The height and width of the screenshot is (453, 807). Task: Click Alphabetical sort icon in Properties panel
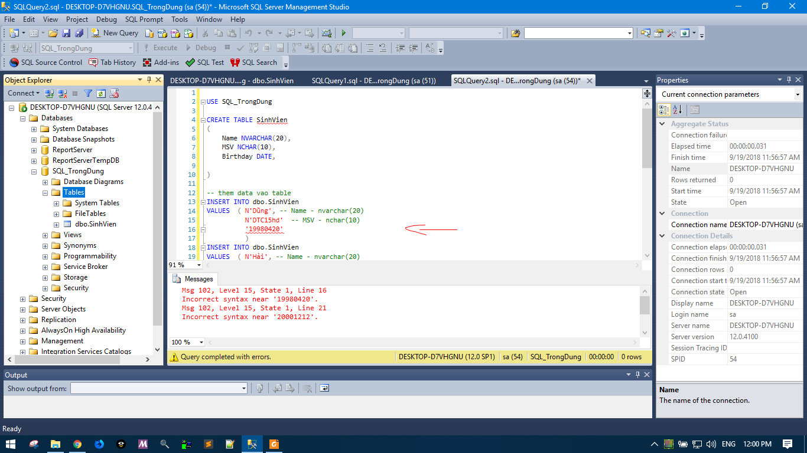[x=678, y=110]
